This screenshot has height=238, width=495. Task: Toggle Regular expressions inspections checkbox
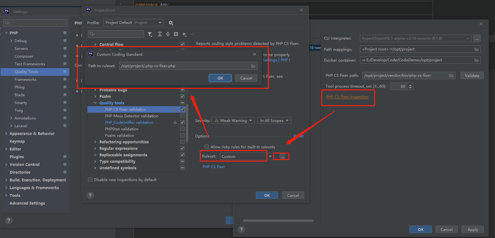tap(182, 148)
